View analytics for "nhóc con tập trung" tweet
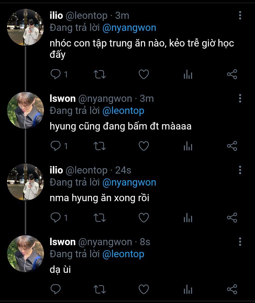This screenshot has width=255, height=303. coord(188,75)
